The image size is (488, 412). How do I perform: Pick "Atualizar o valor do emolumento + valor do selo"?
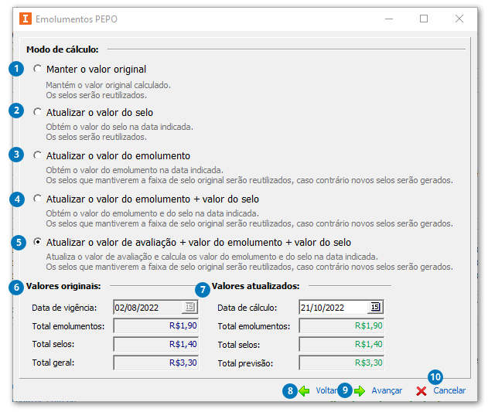[x=37, y=199]
